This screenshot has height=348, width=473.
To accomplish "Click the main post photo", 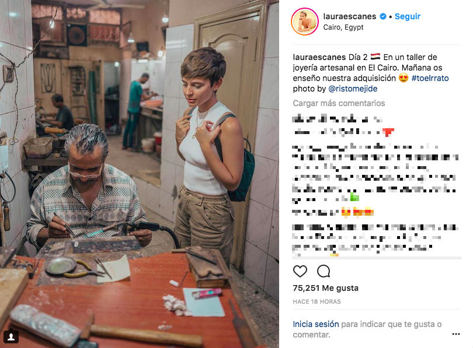I will pos(140,174).
